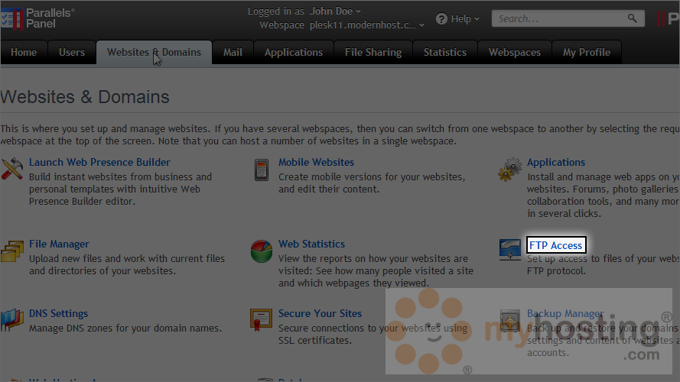This screenshot has height=382, width=680.
Task: Open the Mail tab
Action: click(x=233, y=53)
